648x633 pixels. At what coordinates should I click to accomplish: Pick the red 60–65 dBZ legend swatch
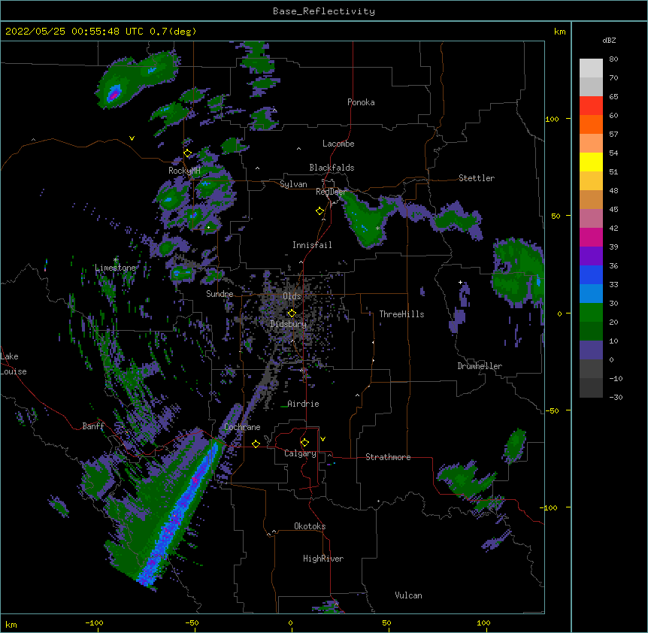pos(591,106)
